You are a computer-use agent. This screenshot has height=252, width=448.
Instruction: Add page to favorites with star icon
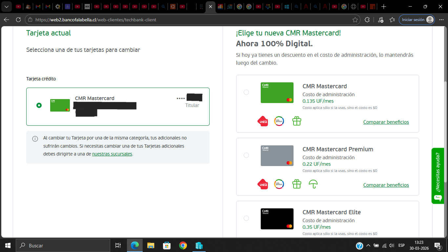(x=355, y=20)
